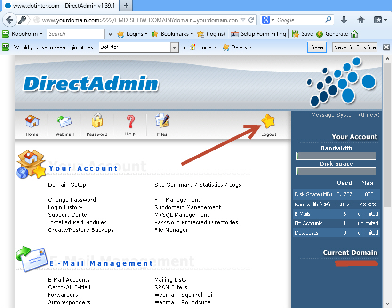Viewport: 392px width, 308px height.
Task: Click the Disk Space usage progress bar
Action: [x=336, y=171]
